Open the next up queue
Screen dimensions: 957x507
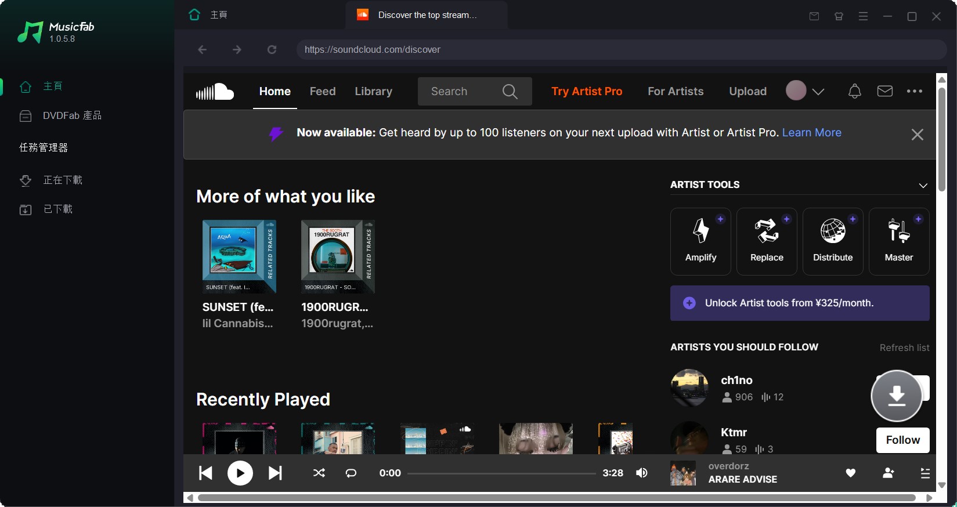click(925, 473)
